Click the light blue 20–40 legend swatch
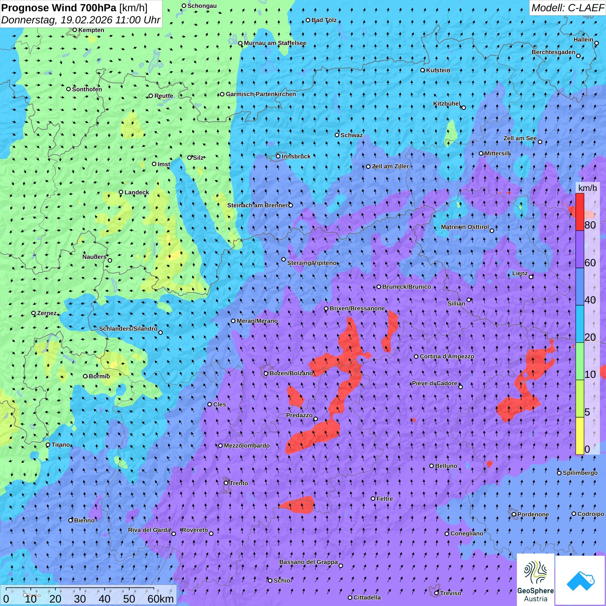This screenshot has height=606, width=606. point(580,324)
